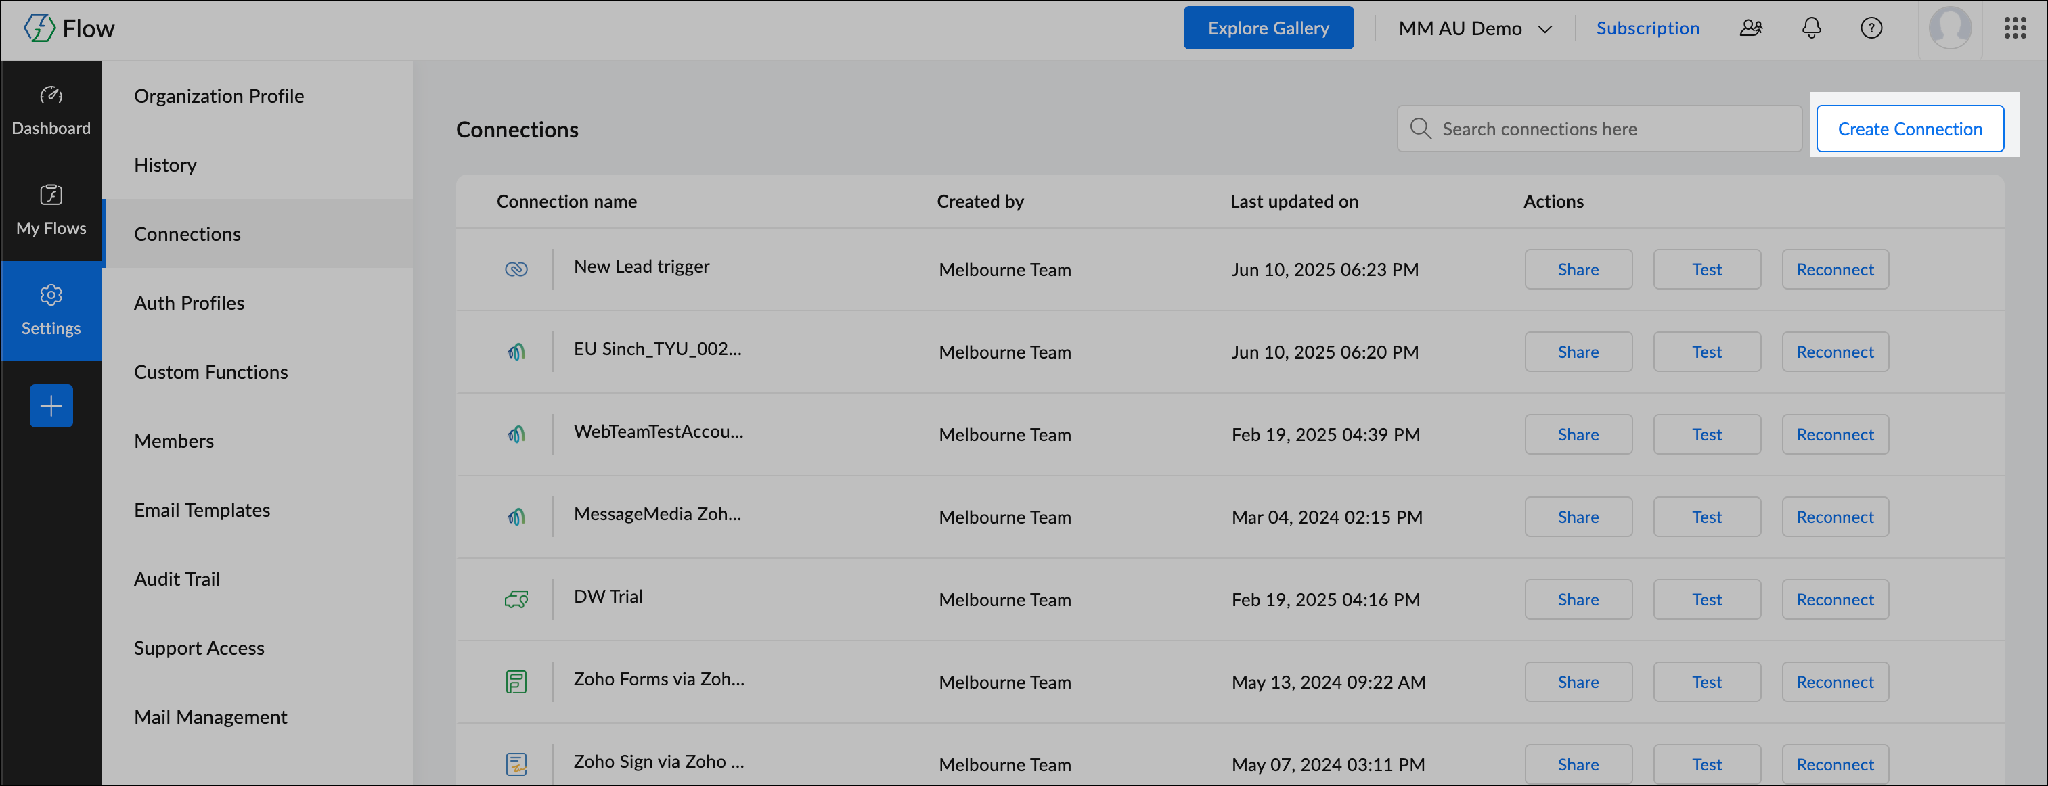Image resolution: width=2048 pixels, height=786 pixels.
Task: Click the Create Connection button
Action: tap(1911, 128)
